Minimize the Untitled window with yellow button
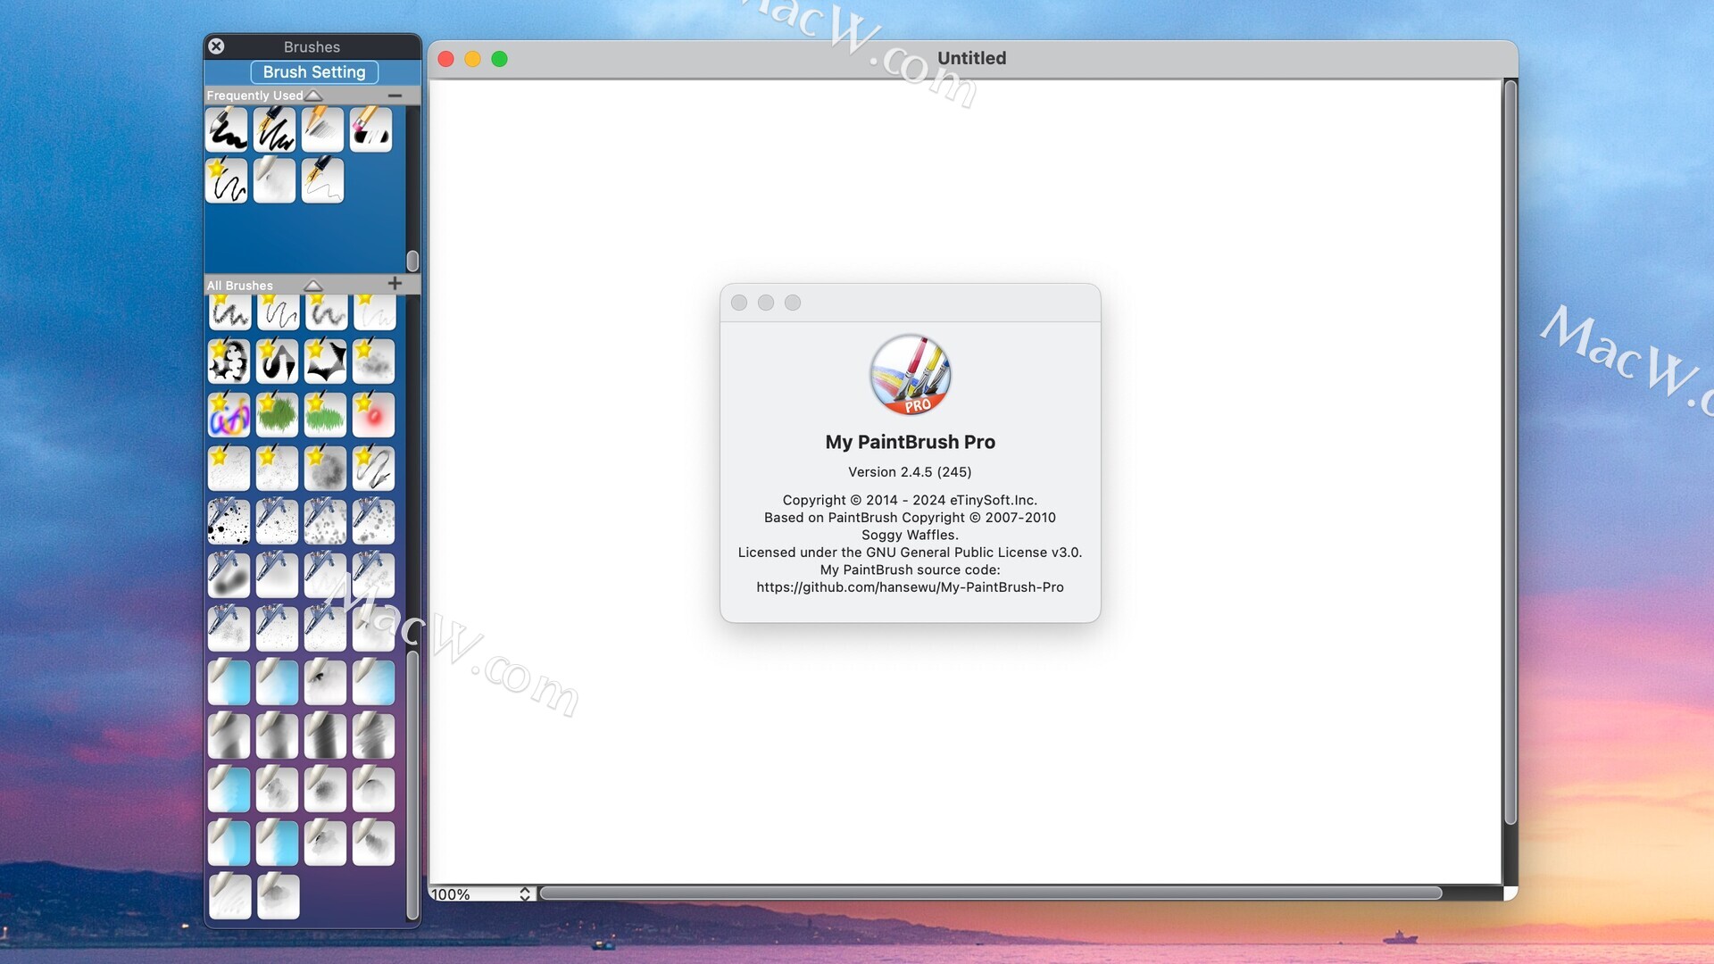This screenshot has height=964, width=1714. coord(473,59)
